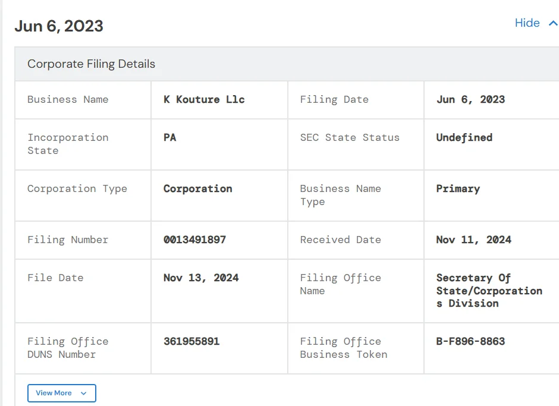The image size is (559, 406).
Task: Select the Filing Office Business Token label
Action: pos(343,348)
